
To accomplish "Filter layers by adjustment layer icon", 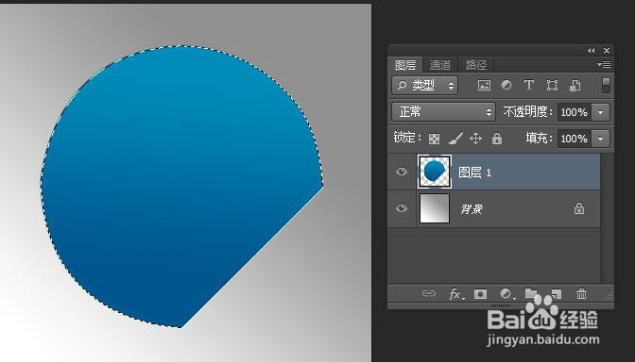I will click(506, 85).
